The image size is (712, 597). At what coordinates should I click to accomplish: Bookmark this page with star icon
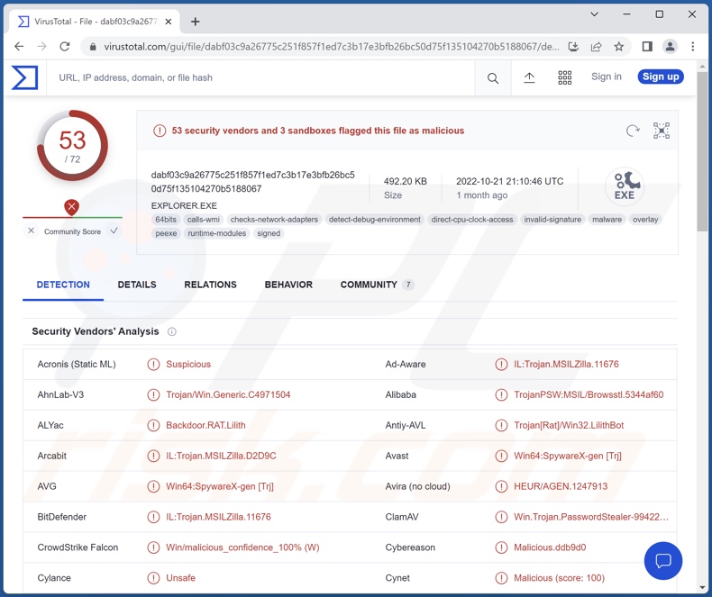tap(618, 46)
